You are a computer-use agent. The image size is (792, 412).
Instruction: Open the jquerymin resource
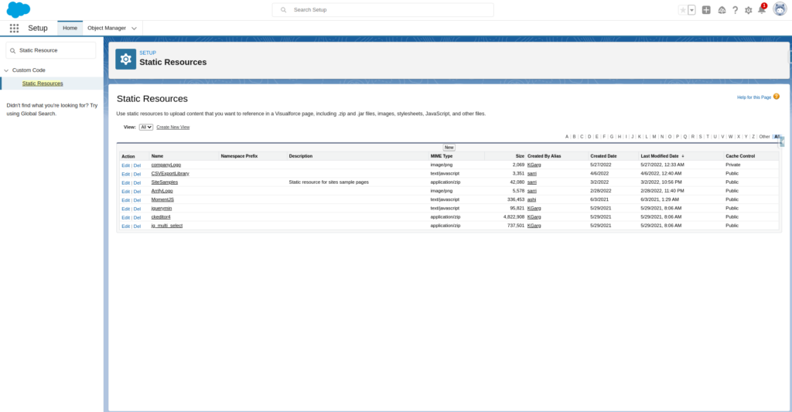pos(161,208)
